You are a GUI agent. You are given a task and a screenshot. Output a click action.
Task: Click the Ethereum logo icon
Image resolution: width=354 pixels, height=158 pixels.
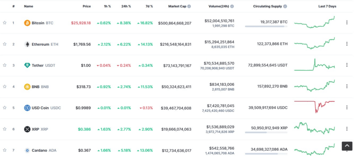coord(27,44)
